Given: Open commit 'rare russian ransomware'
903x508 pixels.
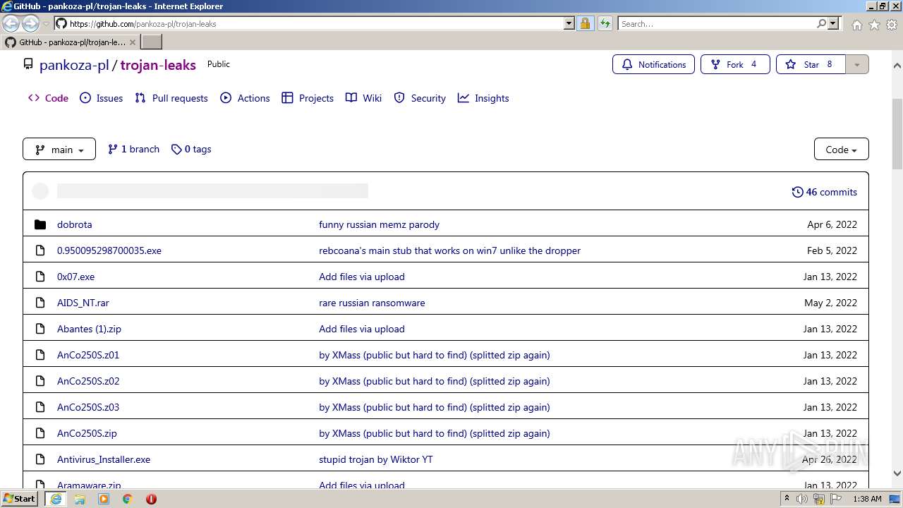Looking at the screenshot, I should (372, 303).
